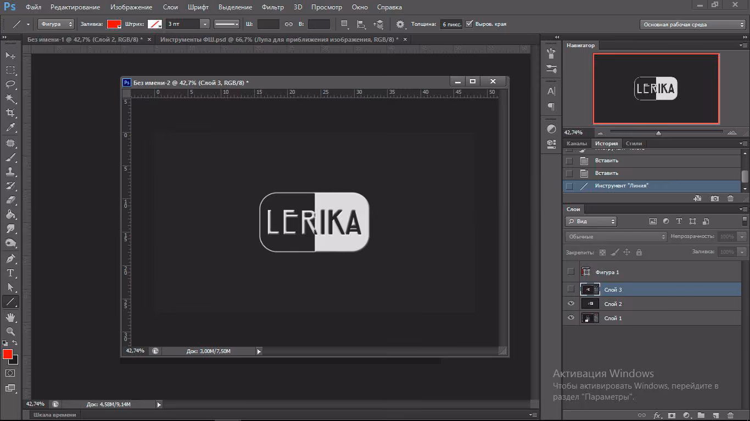Screen dimensions: 750x421
Task: Open the Непрозрачность opacity dropdown arrow
Action: [x=742, y=237]
